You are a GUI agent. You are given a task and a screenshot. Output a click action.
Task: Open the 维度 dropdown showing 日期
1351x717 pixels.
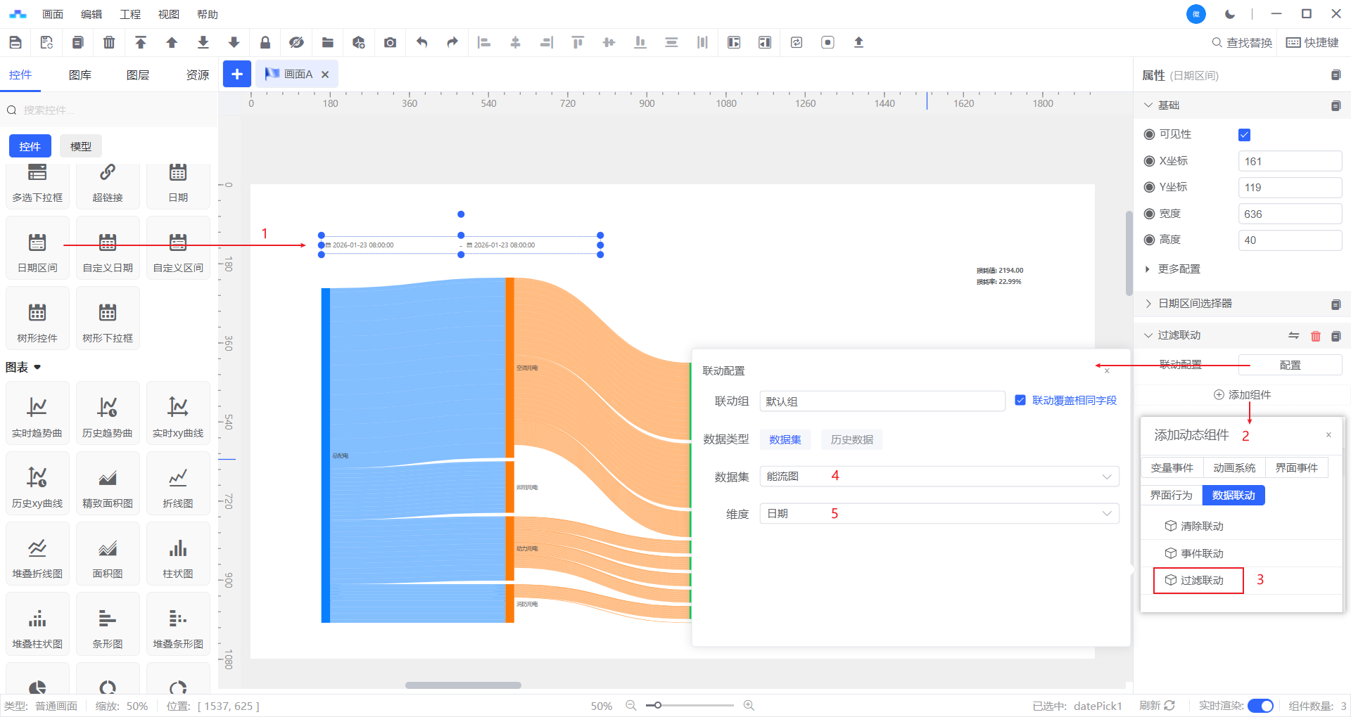pyautogui.click(x=939, y=514)
